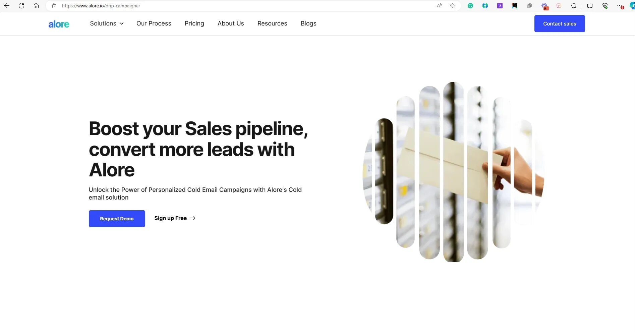
Task: Open browser Settings and more menu
Action: pos(620,6)
